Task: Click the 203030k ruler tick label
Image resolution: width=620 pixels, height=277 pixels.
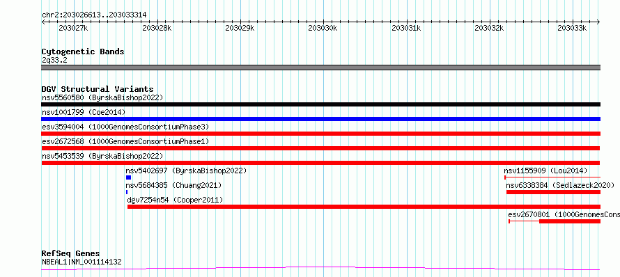Action: coord(323,28)
